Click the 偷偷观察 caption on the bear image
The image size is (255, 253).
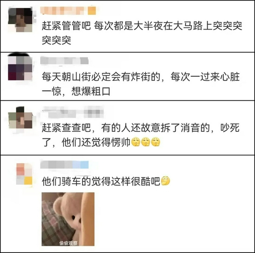point(68,243)
